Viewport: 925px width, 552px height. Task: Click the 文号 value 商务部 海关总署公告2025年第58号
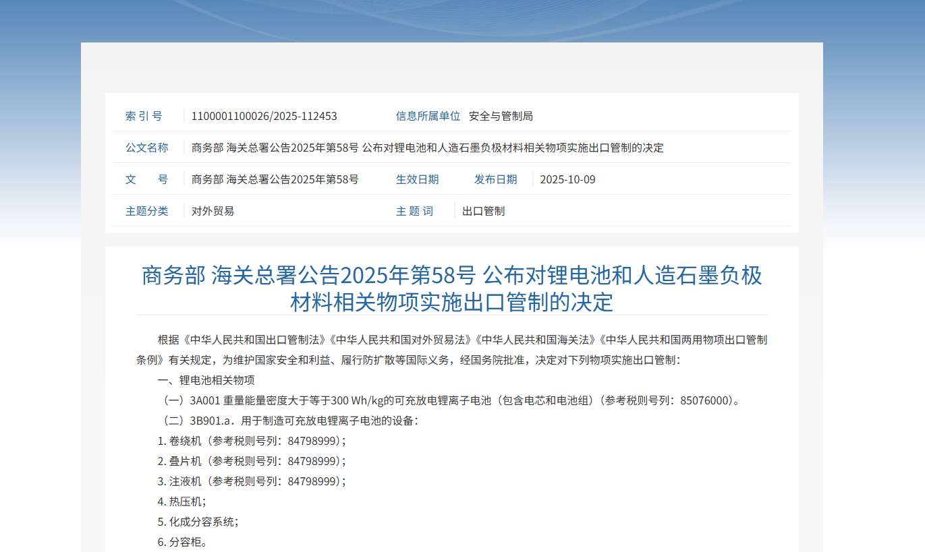click(x=275, y=179)
